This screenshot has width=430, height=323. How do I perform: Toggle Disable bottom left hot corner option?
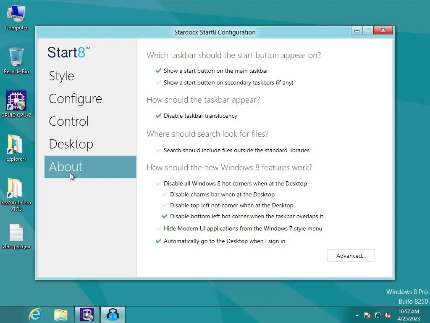(242, 217)
